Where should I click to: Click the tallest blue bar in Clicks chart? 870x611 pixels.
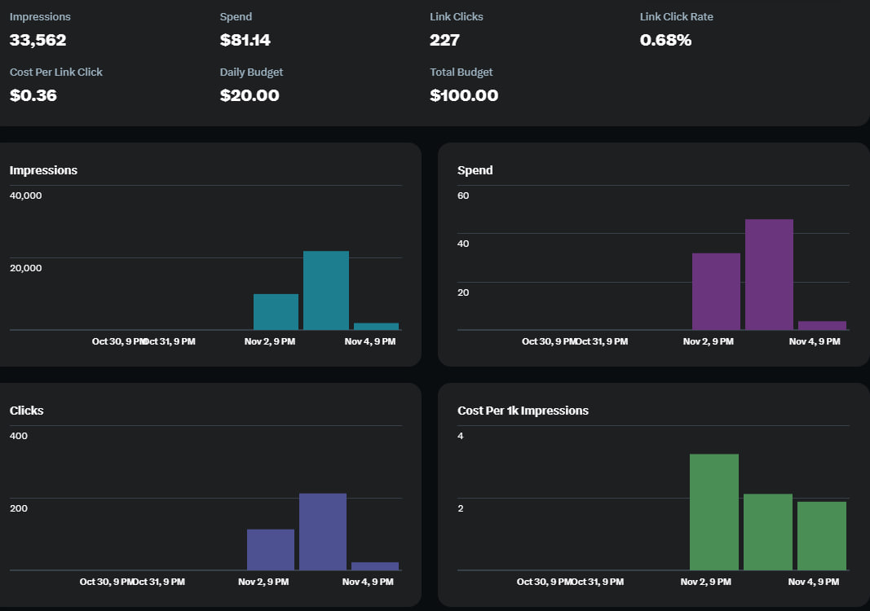tap(323, 531)
